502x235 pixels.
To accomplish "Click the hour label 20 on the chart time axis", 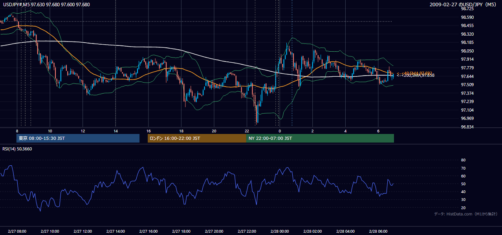I will (x=214, y=131).
